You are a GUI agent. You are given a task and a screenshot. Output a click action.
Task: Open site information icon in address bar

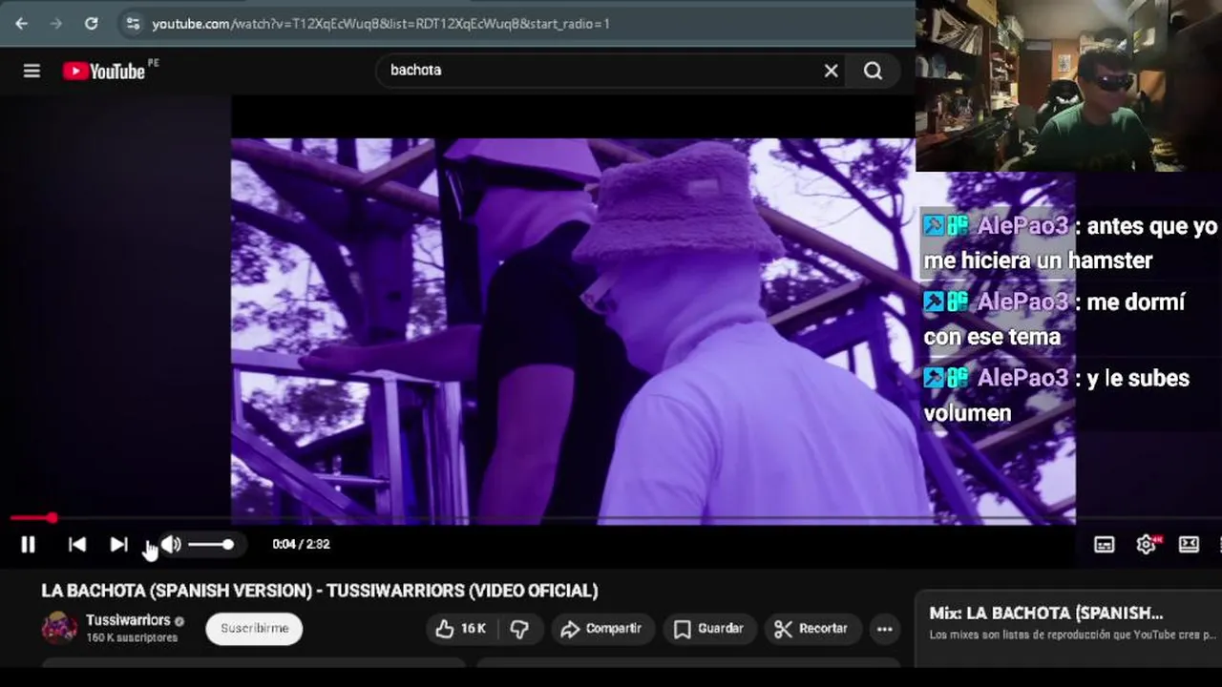coord(133,24)
